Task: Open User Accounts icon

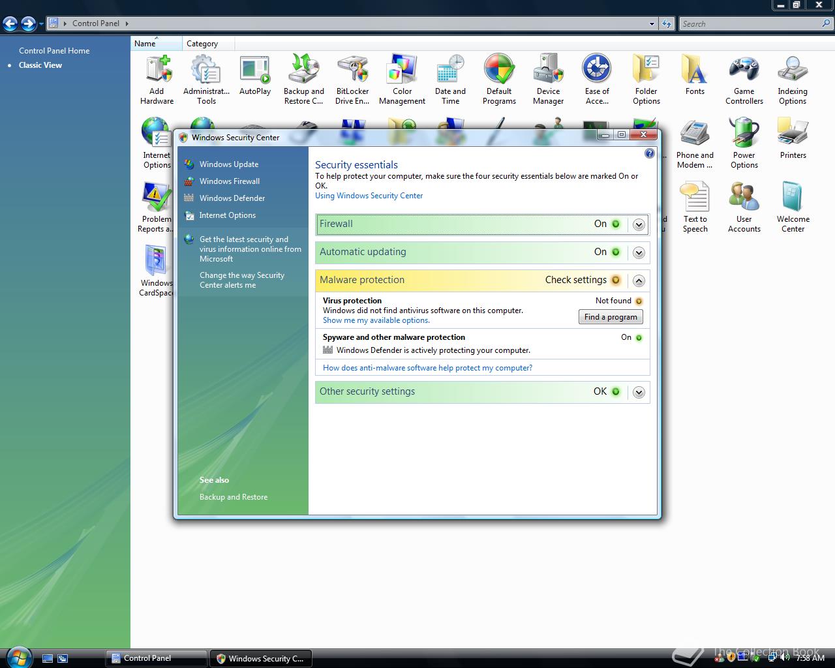Action: [x=744, y=207]
